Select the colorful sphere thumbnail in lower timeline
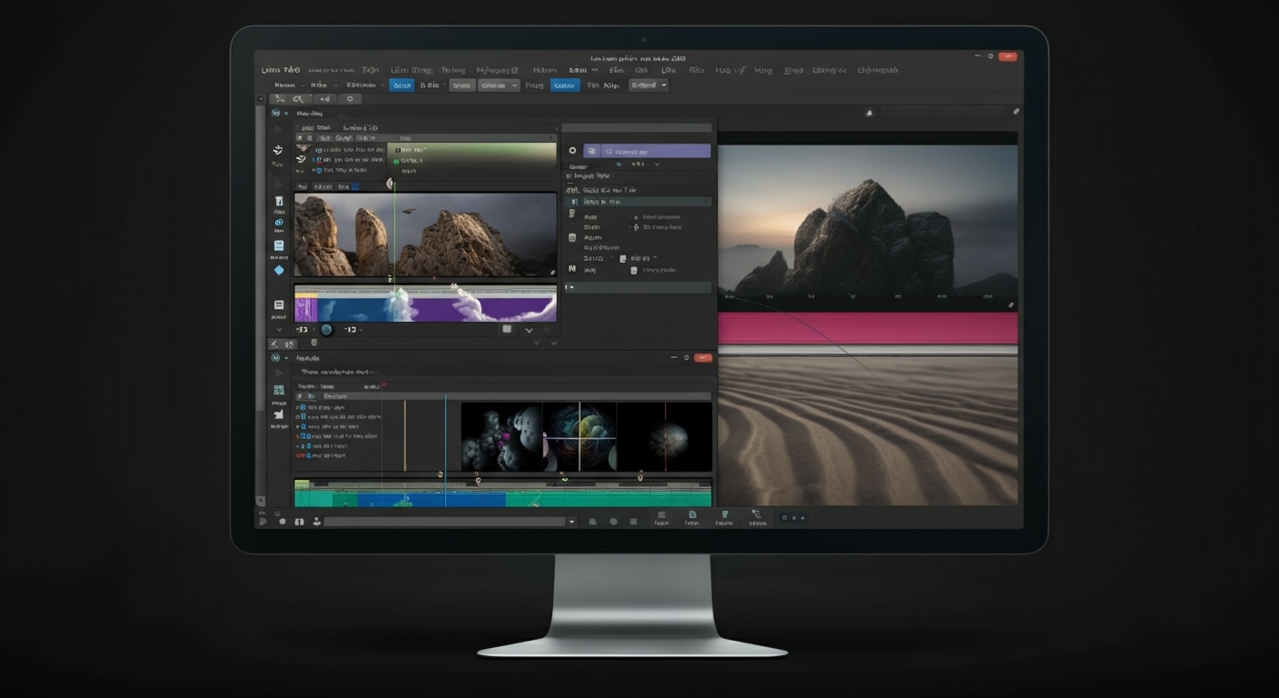 [580, 436]
